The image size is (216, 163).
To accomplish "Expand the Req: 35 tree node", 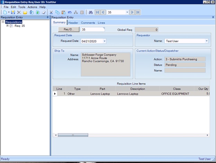I will pos(7,26).
